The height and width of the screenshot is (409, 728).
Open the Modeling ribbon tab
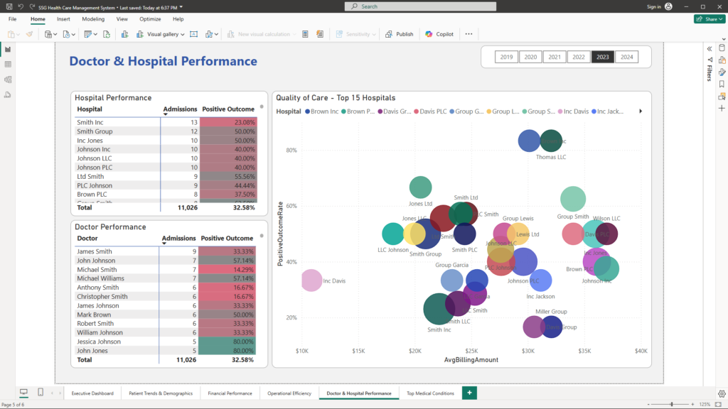(93, 19)
